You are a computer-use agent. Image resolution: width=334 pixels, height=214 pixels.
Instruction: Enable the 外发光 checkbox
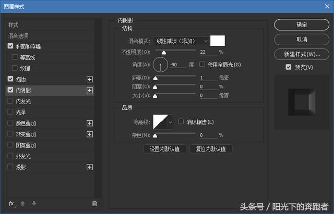point(10,156)
